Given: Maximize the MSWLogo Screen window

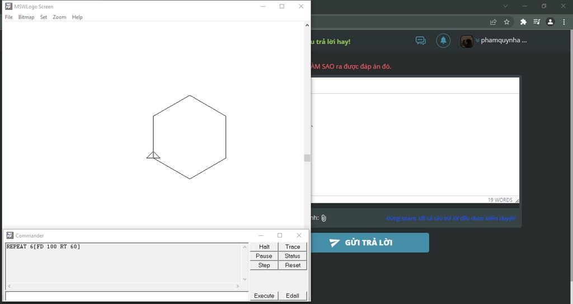Looking at the screenshot, I should click(282, 6).
